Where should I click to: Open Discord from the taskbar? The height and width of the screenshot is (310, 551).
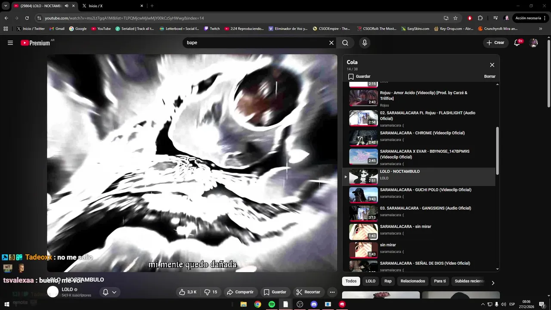[x=314, y=304]
